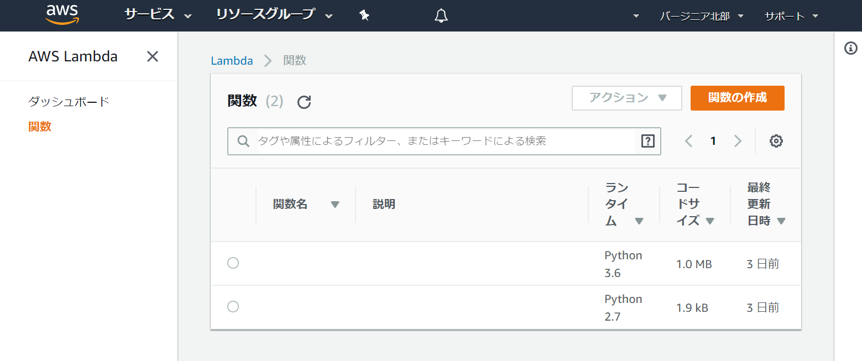Screen dimensions: 862x361
Task: Close the AWS Lambda sidebar with the X
Action: (x=152, y=56)
